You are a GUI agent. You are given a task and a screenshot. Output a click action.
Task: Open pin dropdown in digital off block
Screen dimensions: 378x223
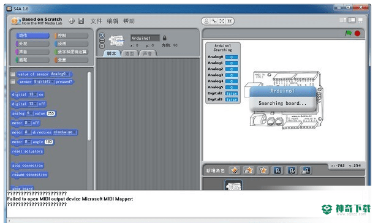(x=33, y=104)
